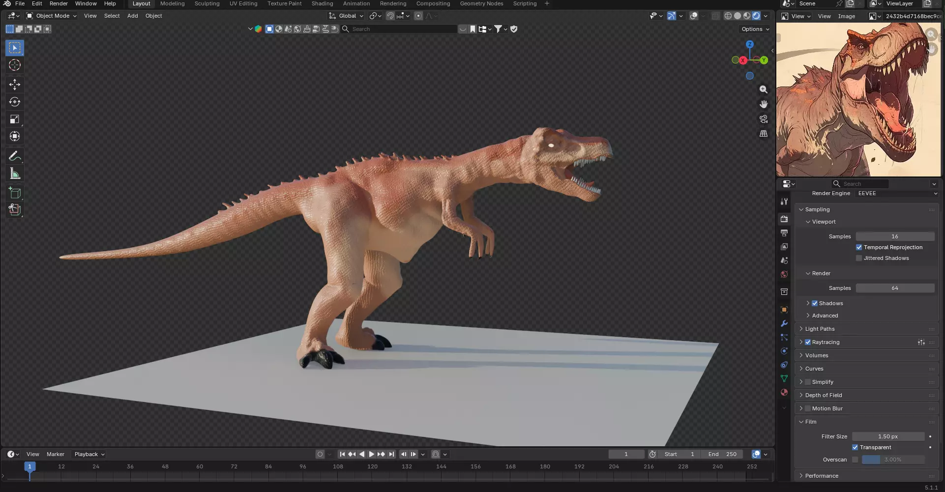The image size is (945, 492).
Task: Select the Rotate tool
Action: (15, 102)
